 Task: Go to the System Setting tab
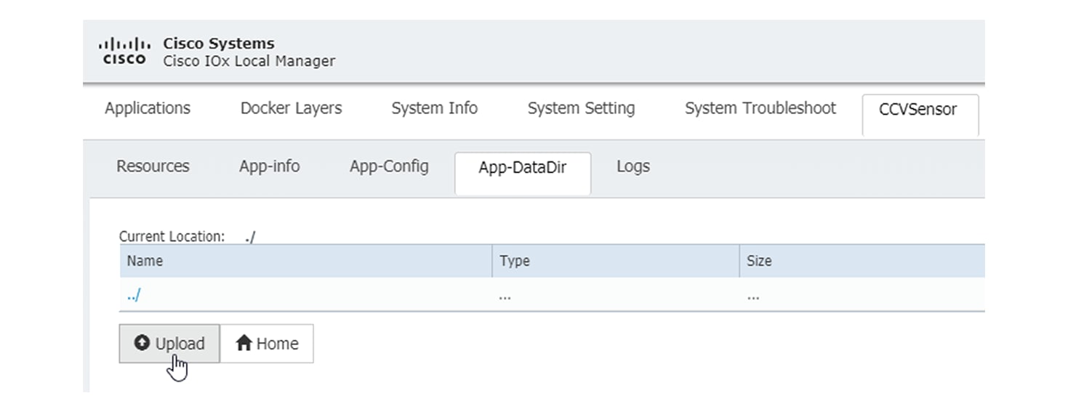pyautogui.click(x=581, y=108)
